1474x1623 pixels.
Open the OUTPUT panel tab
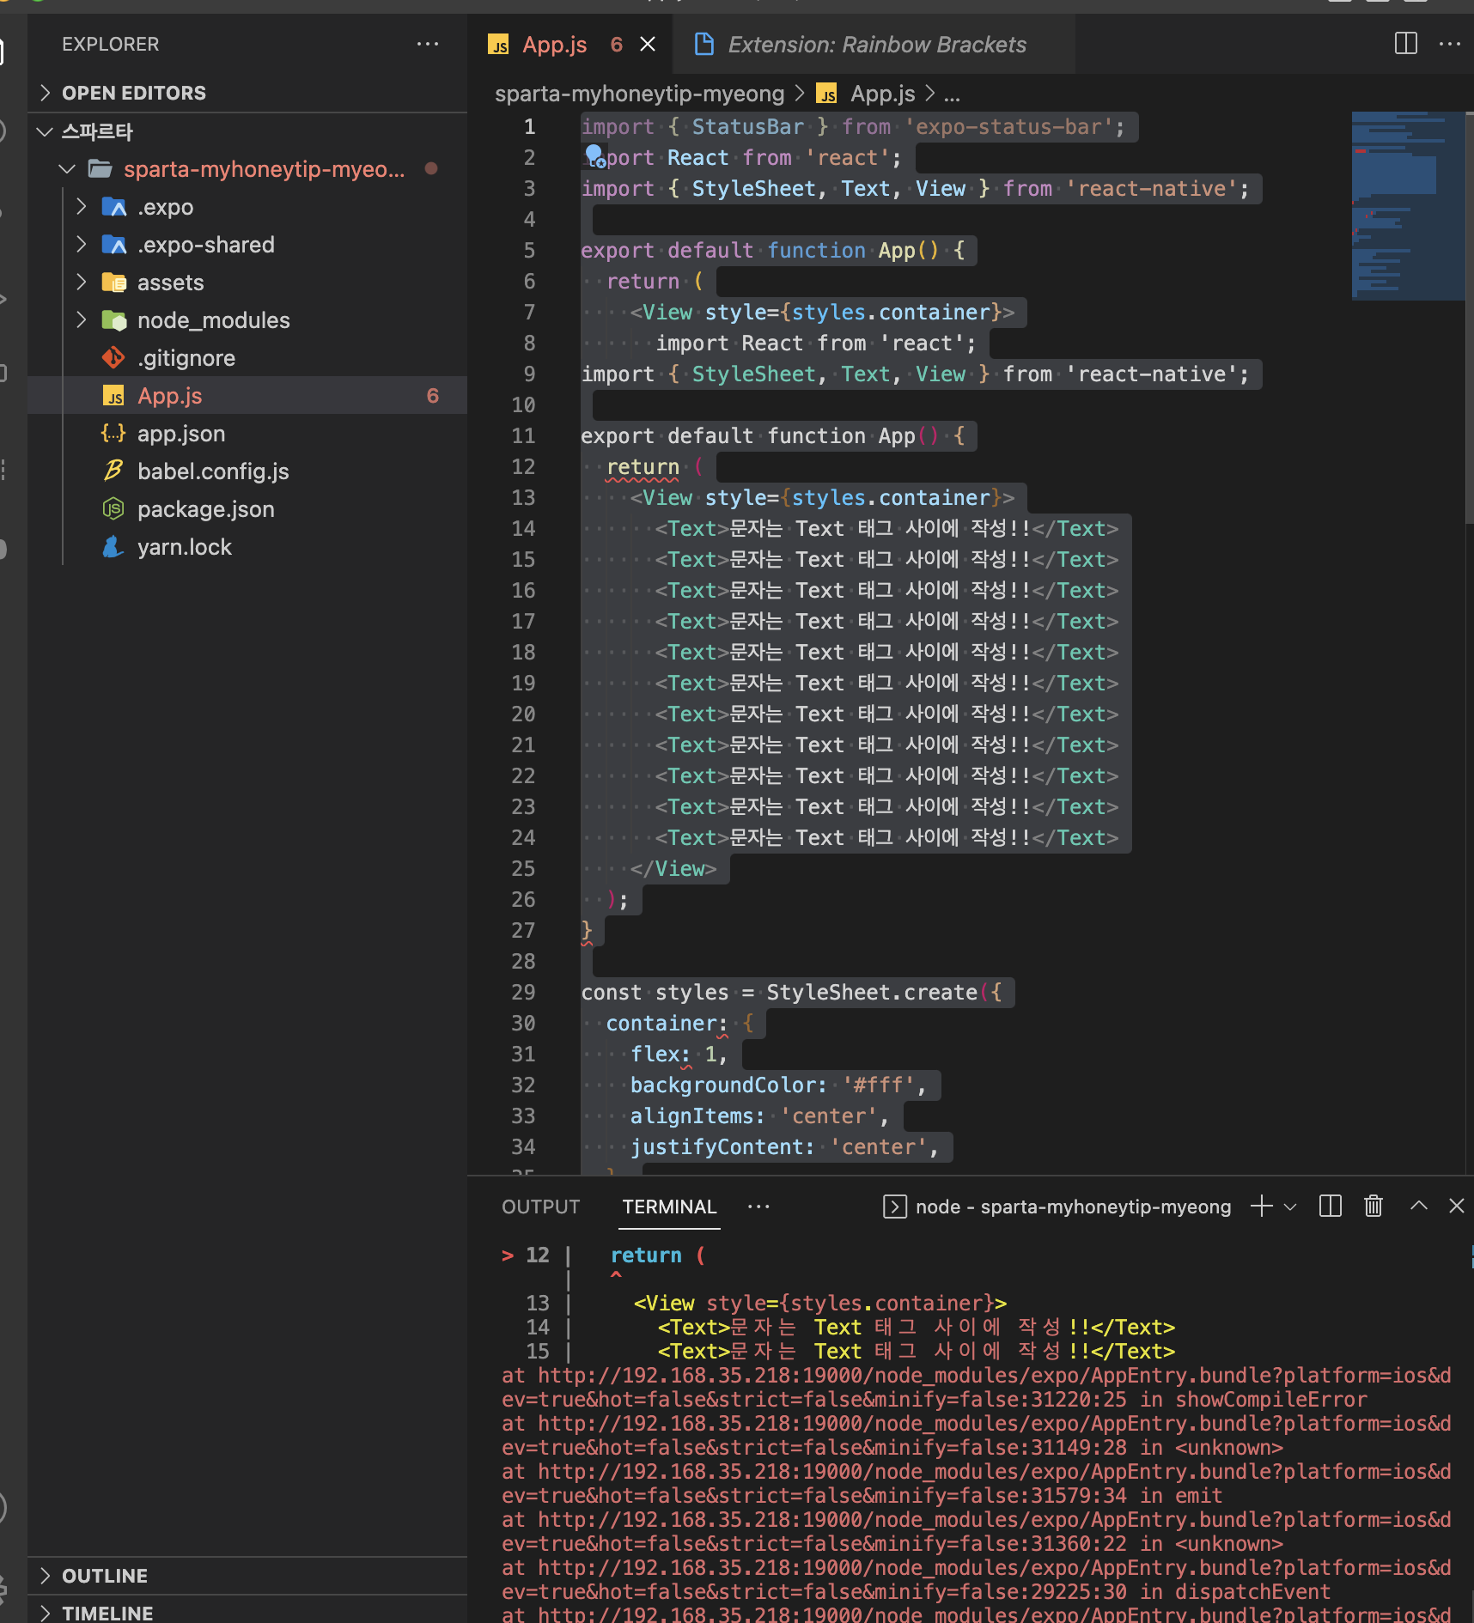coord(541,1207)
